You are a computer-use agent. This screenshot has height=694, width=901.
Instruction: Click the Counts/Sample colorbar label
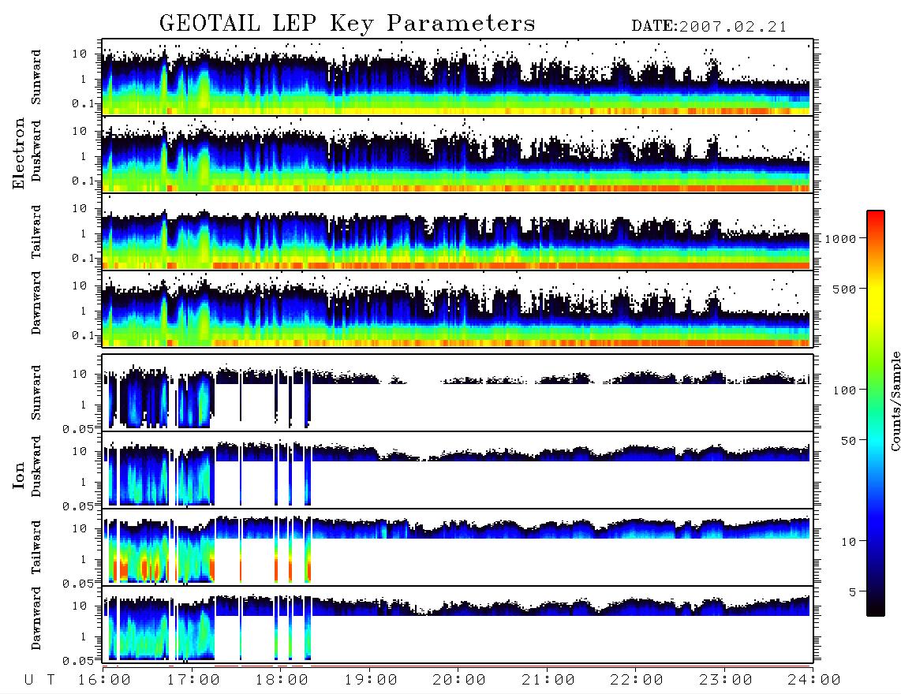coord(895,401)
